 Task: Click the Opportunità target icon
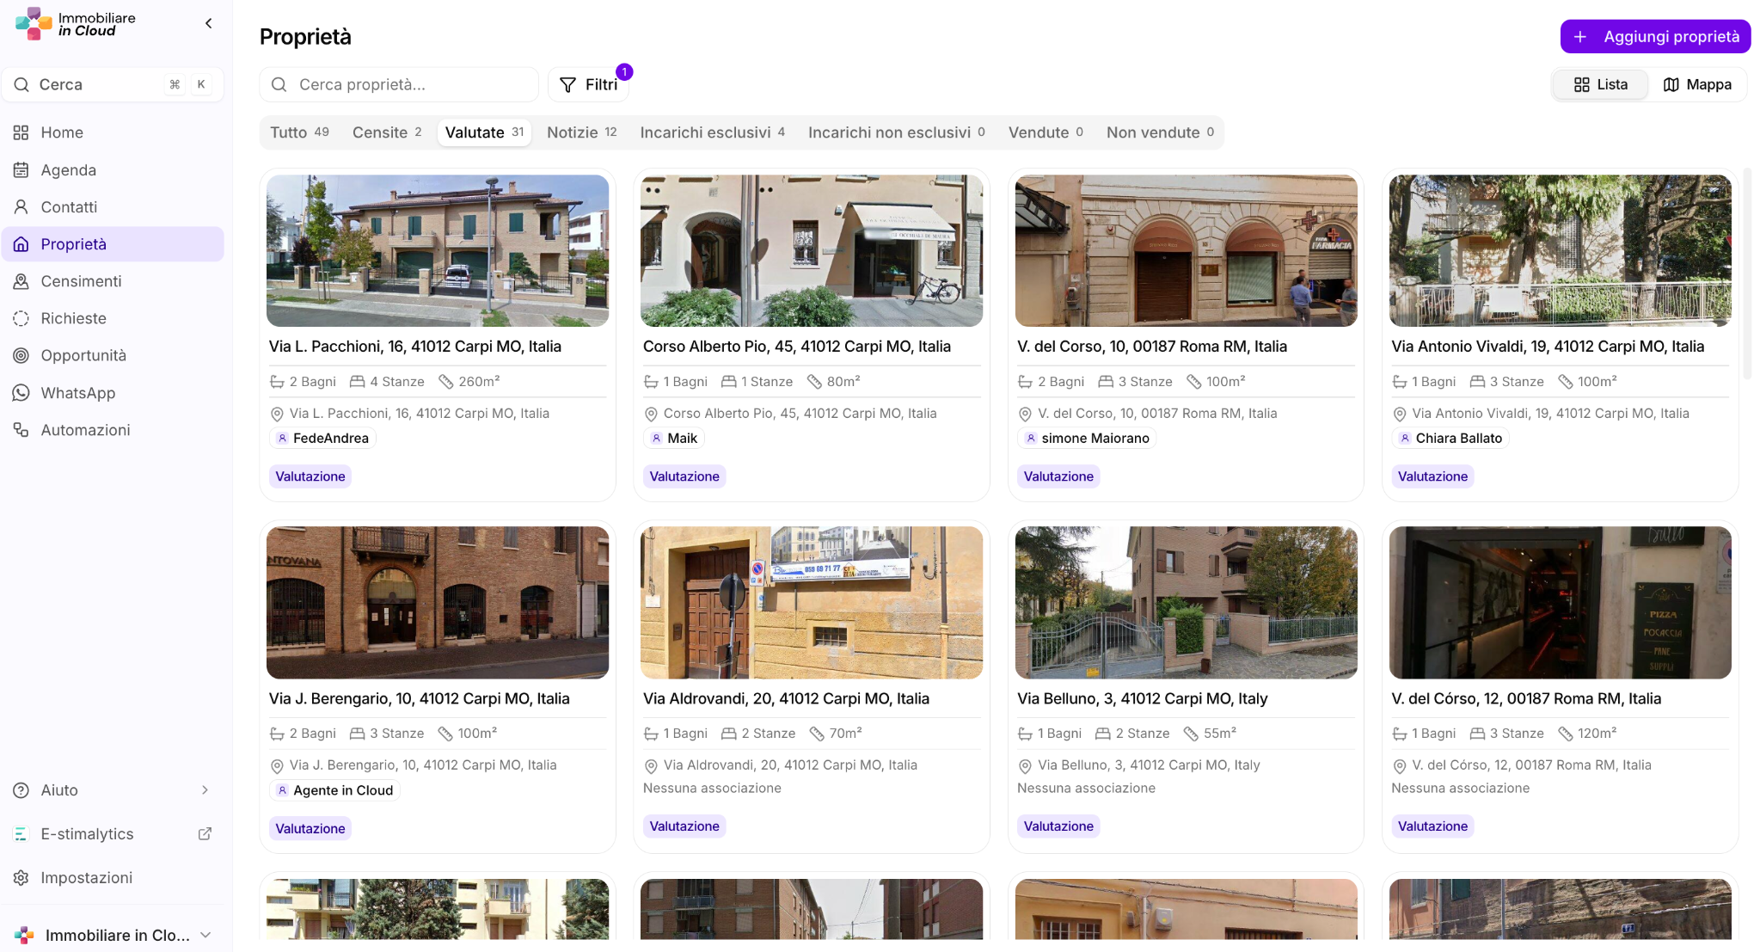click(21, 355)
